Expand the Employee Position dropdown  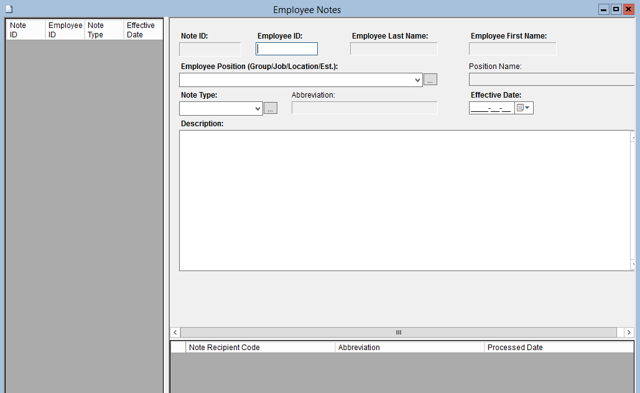coord(417,80)
